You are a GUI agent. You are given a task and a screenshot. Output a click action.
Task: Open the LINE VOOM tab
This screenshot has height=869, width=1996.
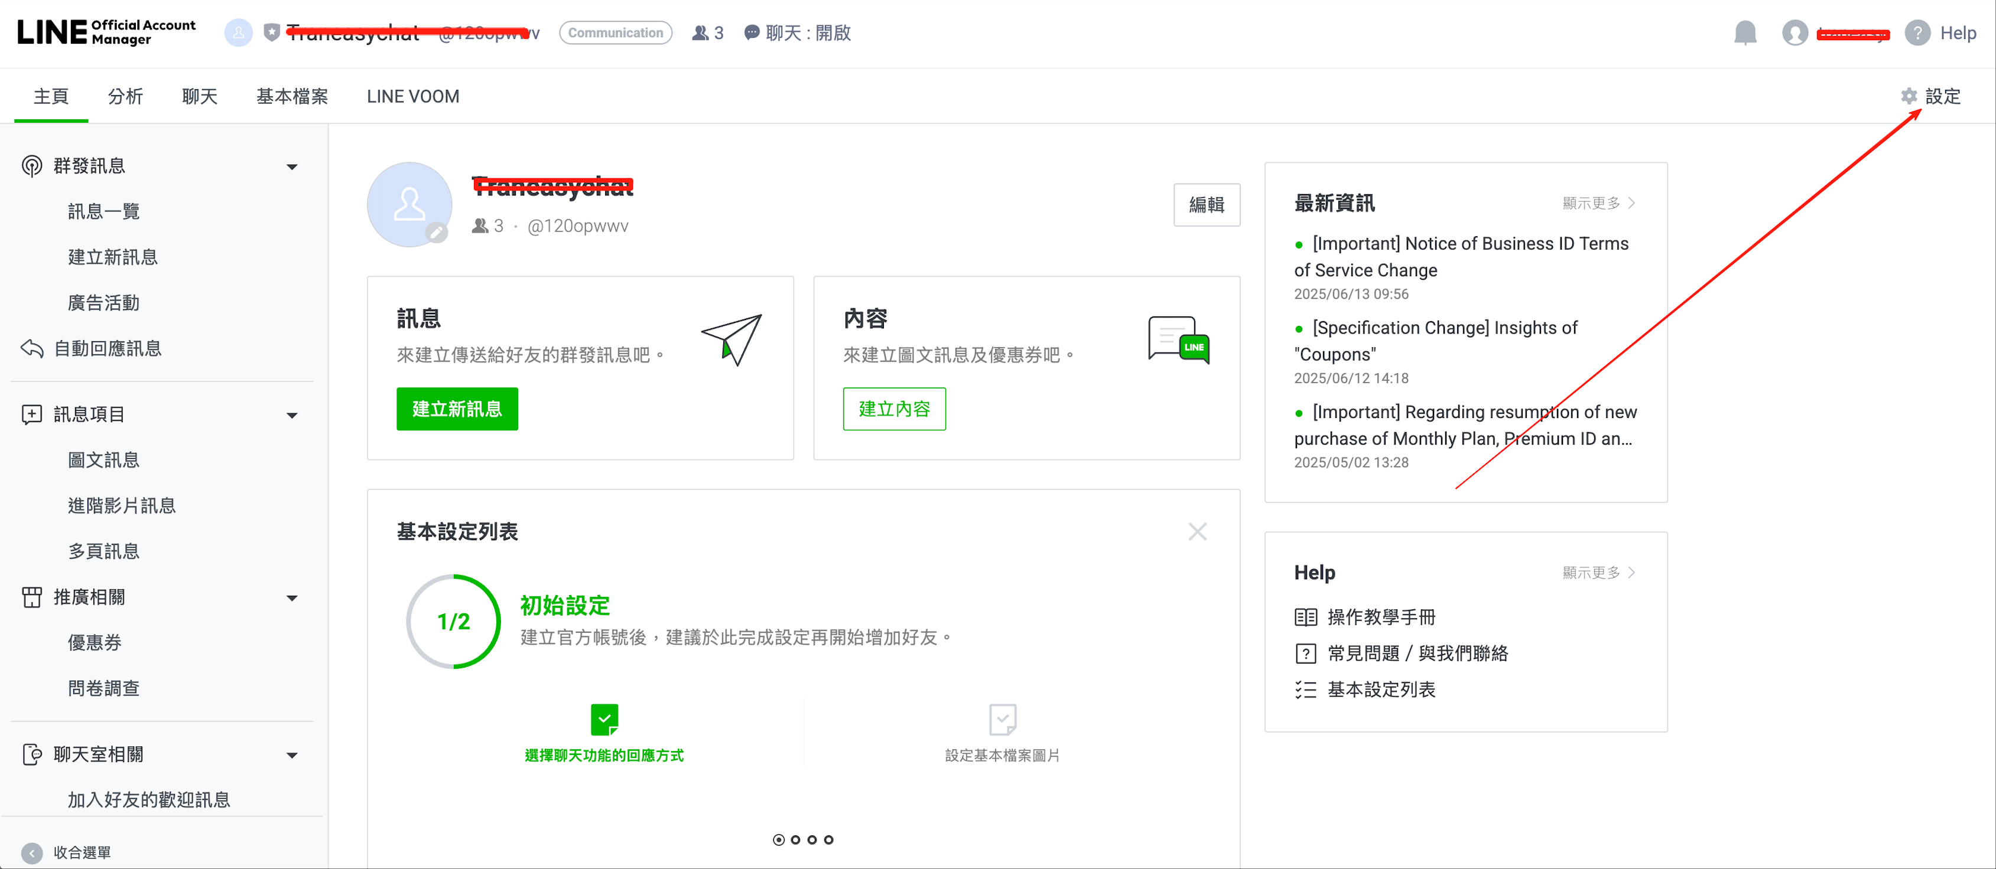(412, 96)
